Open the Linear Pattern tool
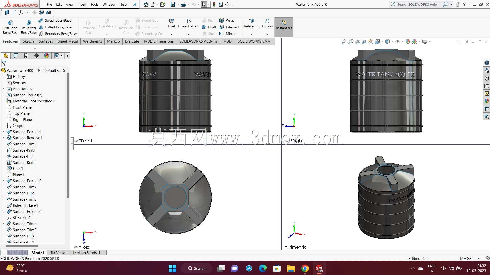Screen dimensions: 490x275 (188, 23)
